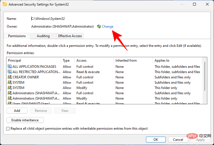
Task: Click the SYSTEM Modify entry icon
Action: [x=10, y=88]
